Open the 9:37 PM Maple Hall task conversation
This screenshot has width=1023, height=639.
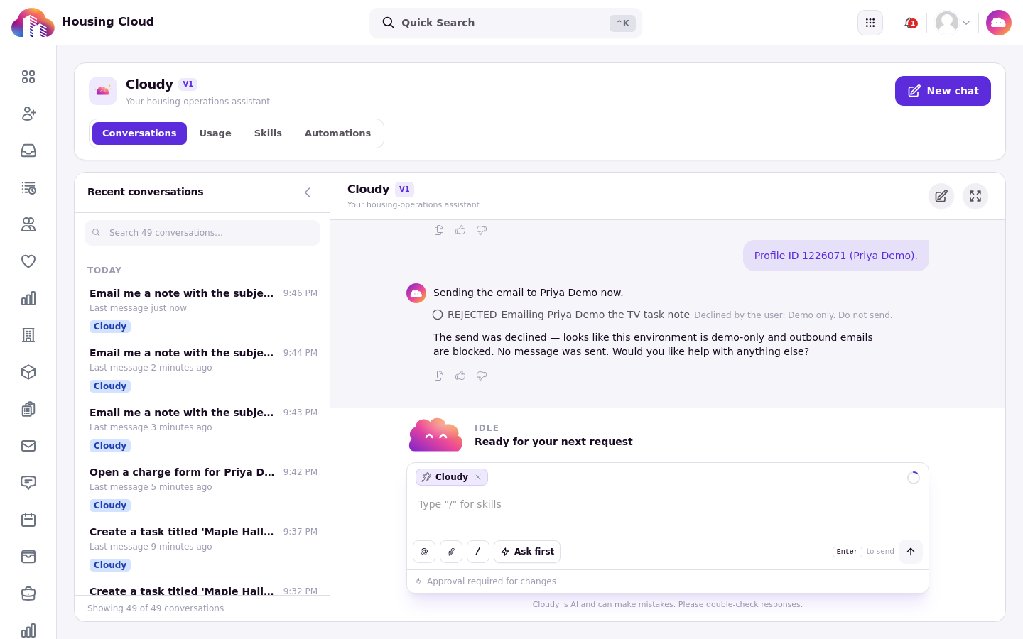(202, 548)
